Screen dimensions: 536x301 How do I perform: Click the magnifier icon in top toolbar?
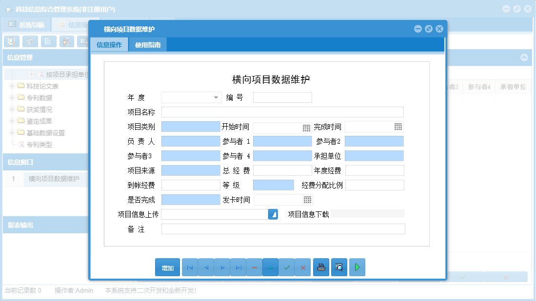coord(11,41)
